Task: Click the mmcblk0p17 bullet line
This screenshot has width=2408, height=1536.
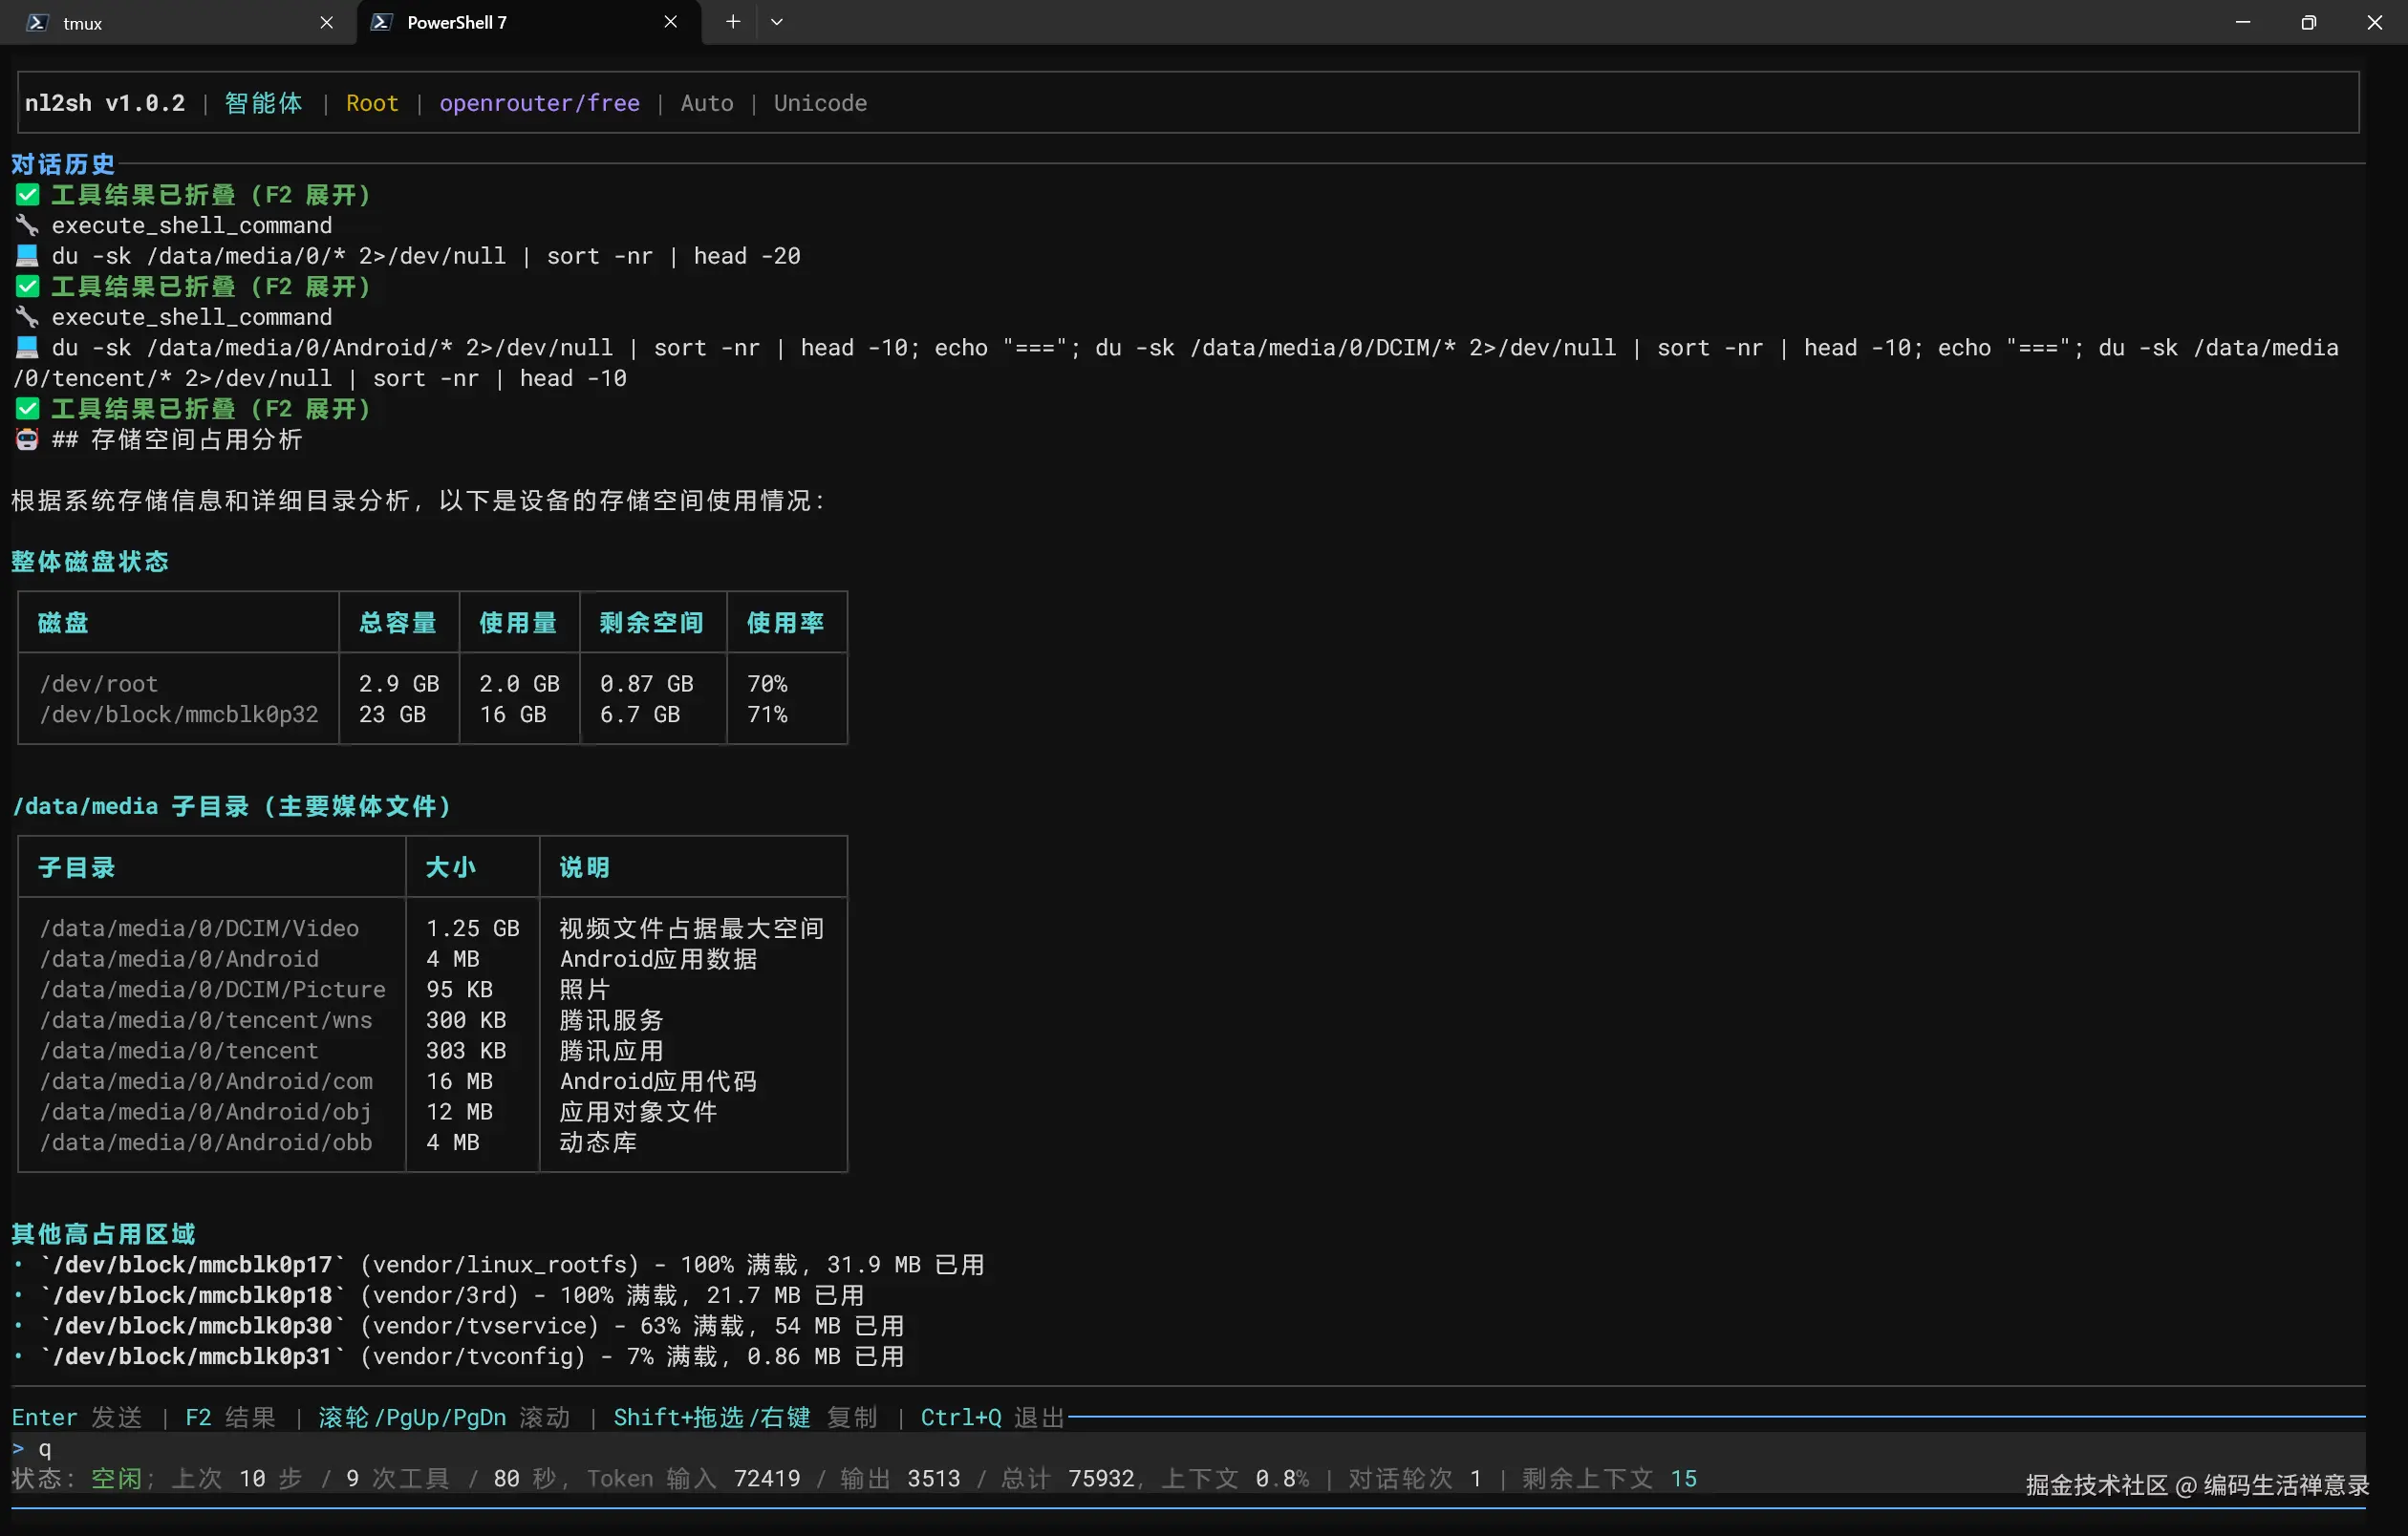Action: click(x=498, y=1265)
